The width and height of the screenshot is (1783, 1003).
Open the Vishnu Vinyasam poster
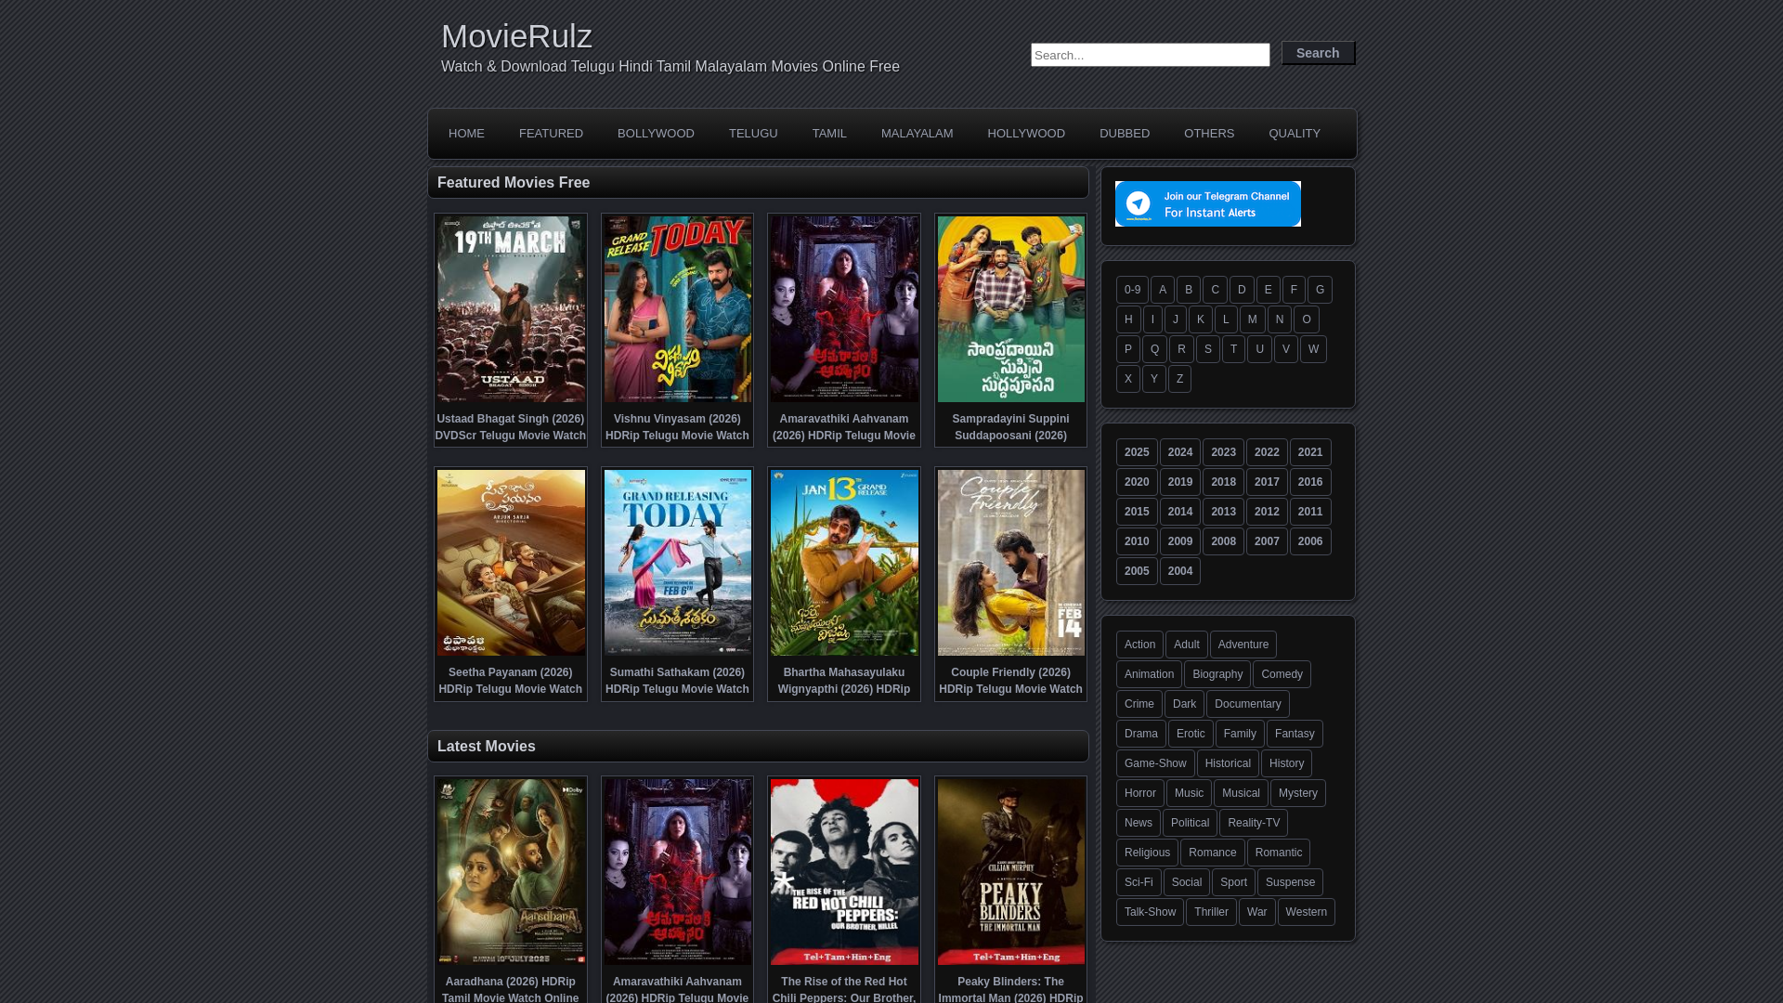click(x=678, y=309)
